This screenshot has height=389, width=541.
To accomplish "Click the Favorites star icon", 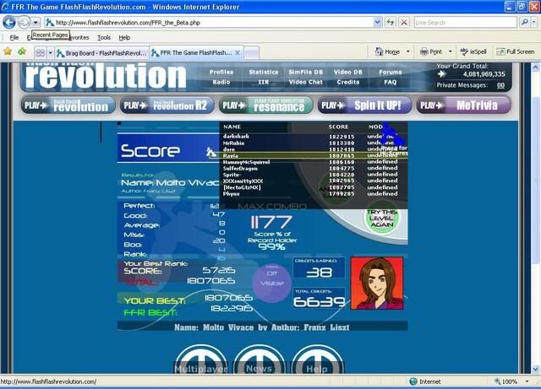I will tap(8, 51).
